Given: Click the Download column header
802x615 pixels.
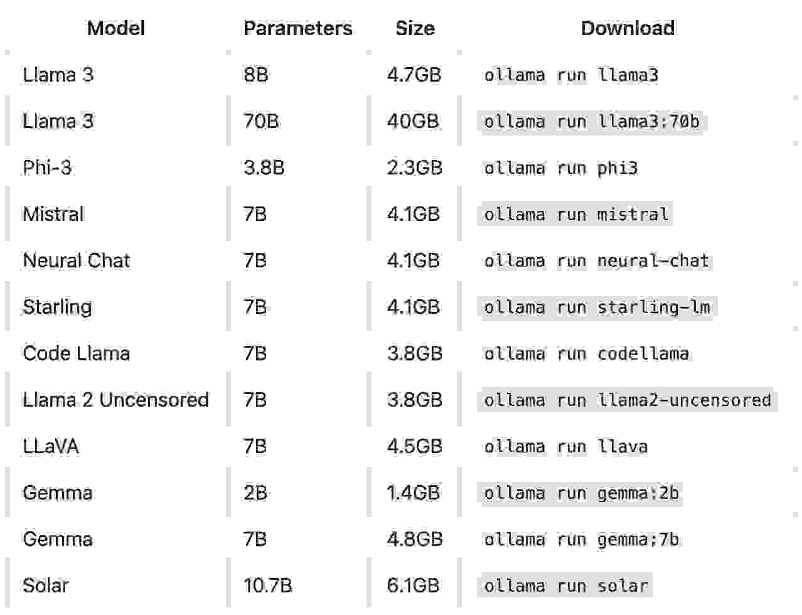Looking at the screenshot, I should (628, 28).
